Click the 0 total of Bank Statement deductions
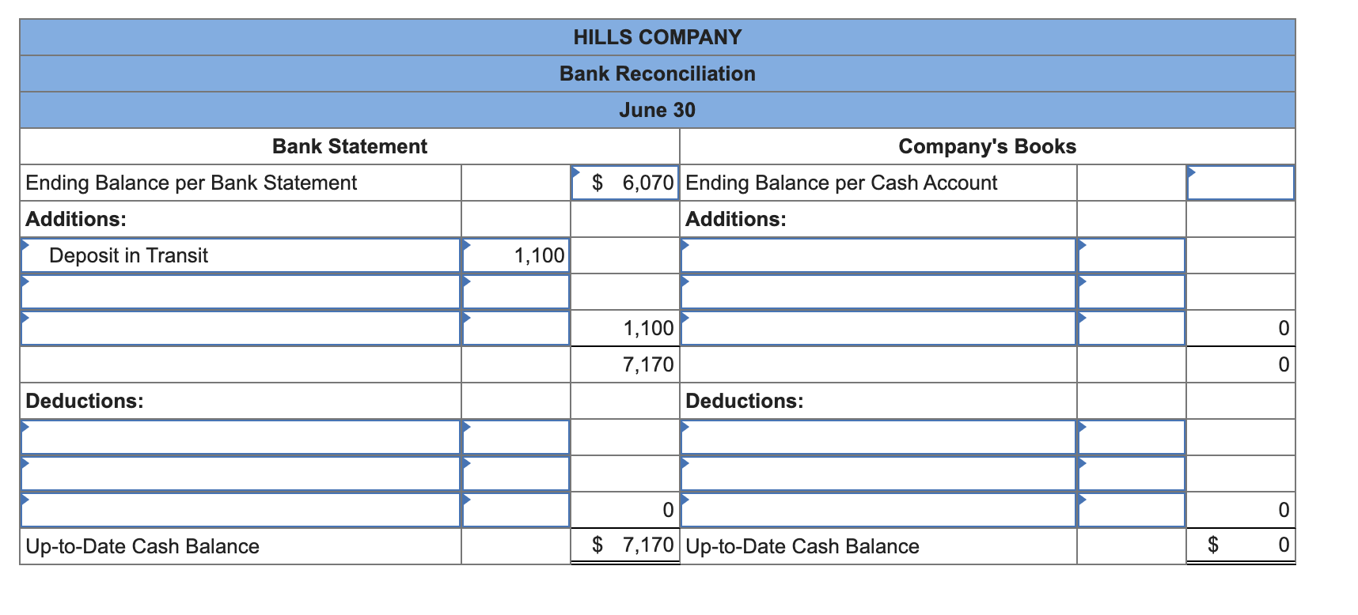Screen dimensions: 1358x615 pyautogui.click(x=625, y=510)
